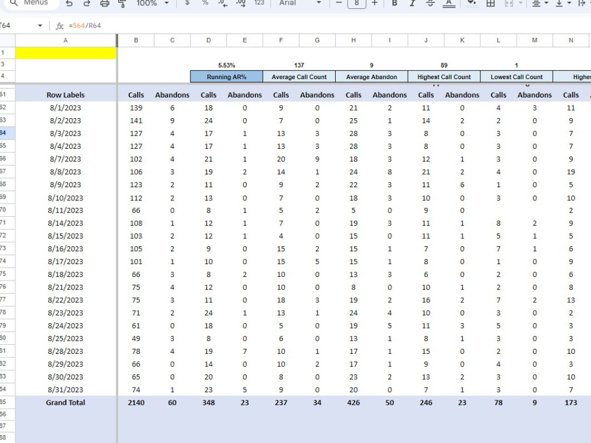Click the 89 value above Highest Call Count

(x=444, y=65)
